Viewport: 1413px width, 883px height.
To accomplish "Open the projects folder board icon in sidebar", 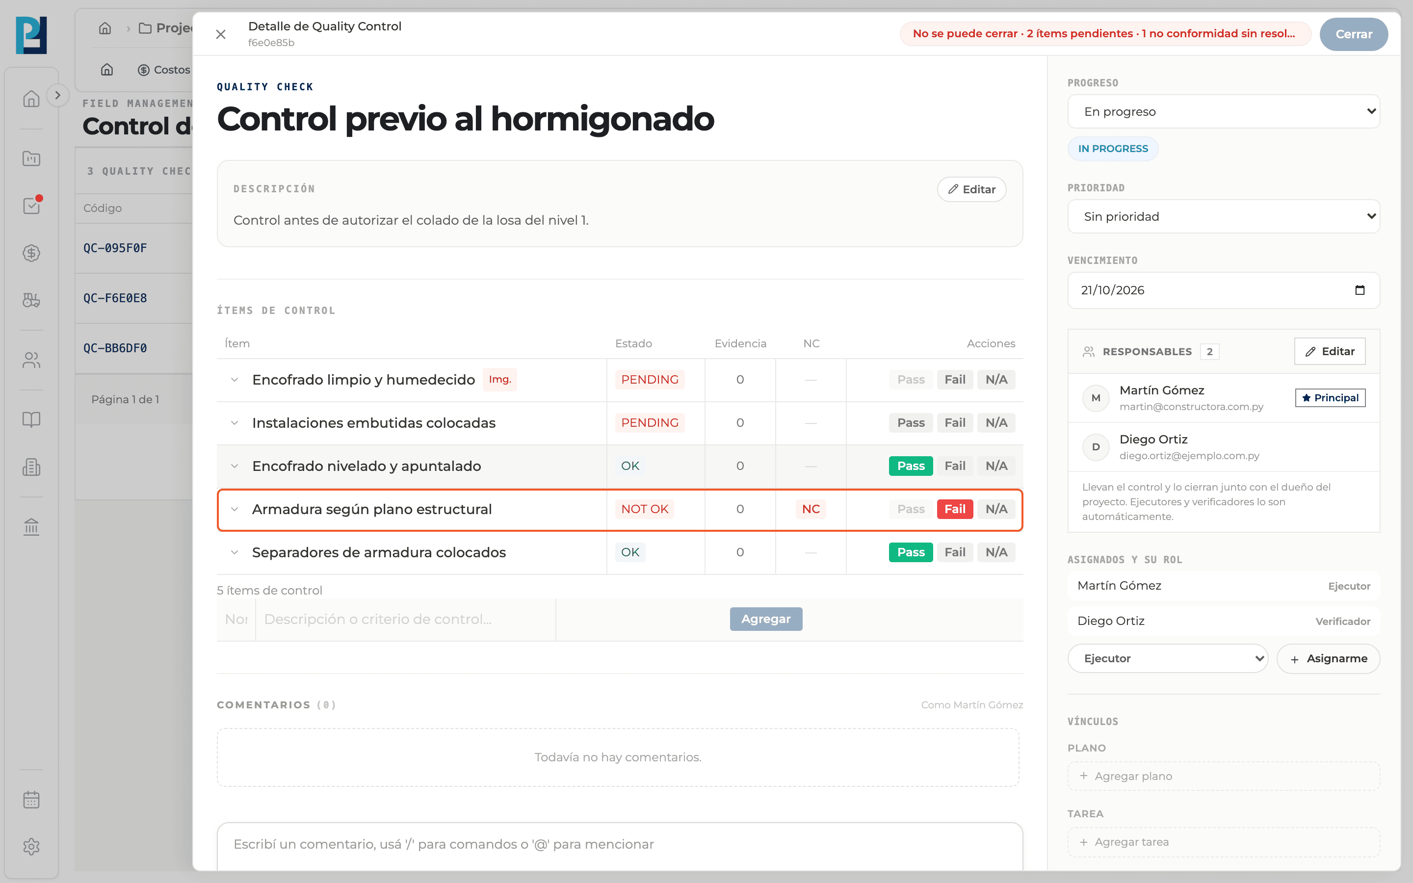I will tap(31, 158).
